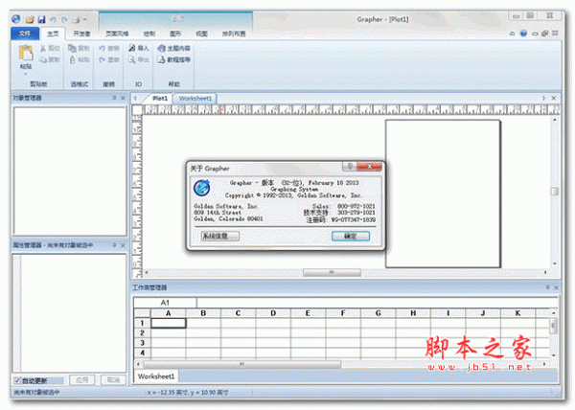
Task: Pin the 对象管理器 panel
Action: click(114, 98)
